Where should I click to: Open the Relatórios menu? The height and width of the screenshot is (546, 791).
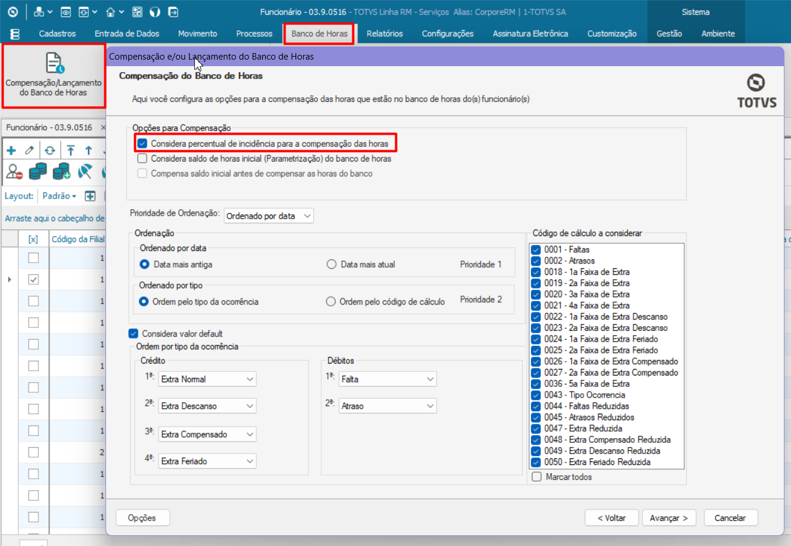point(385,34)
